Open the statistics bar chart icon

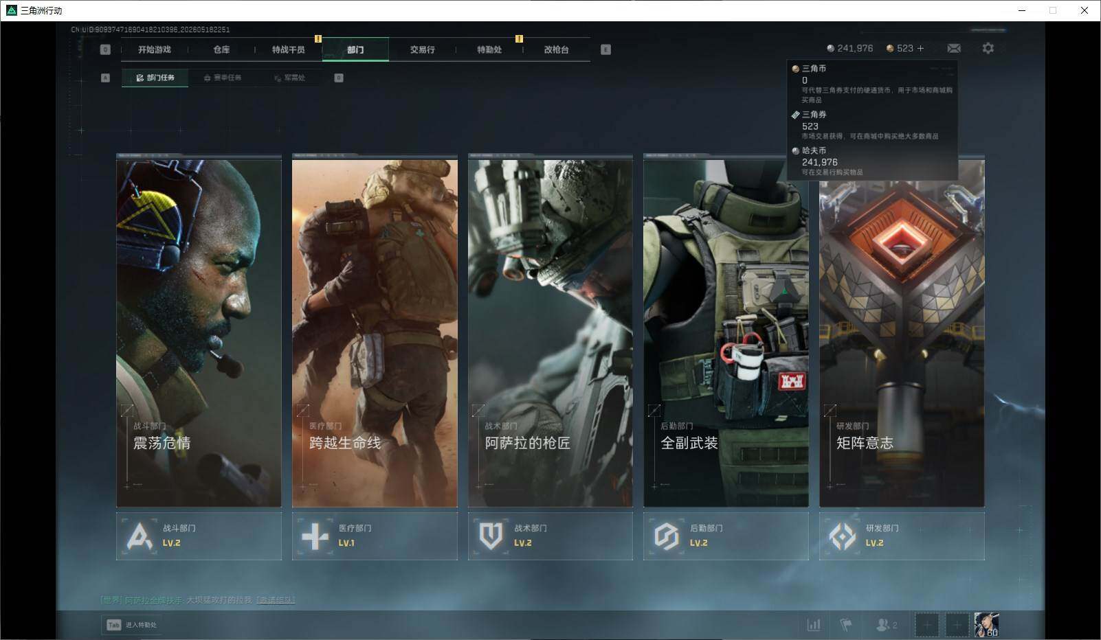tap(814, 625)
